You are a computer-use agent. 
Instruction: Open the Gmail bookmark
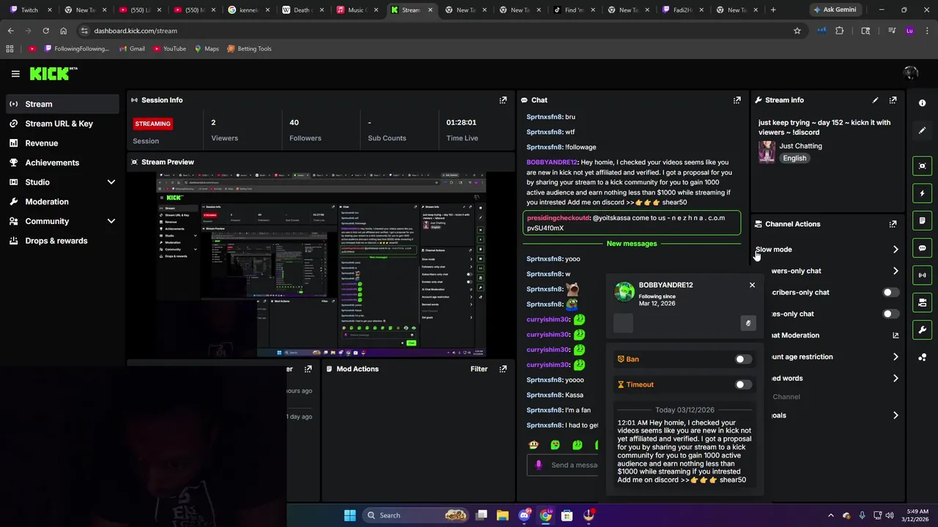131,49
